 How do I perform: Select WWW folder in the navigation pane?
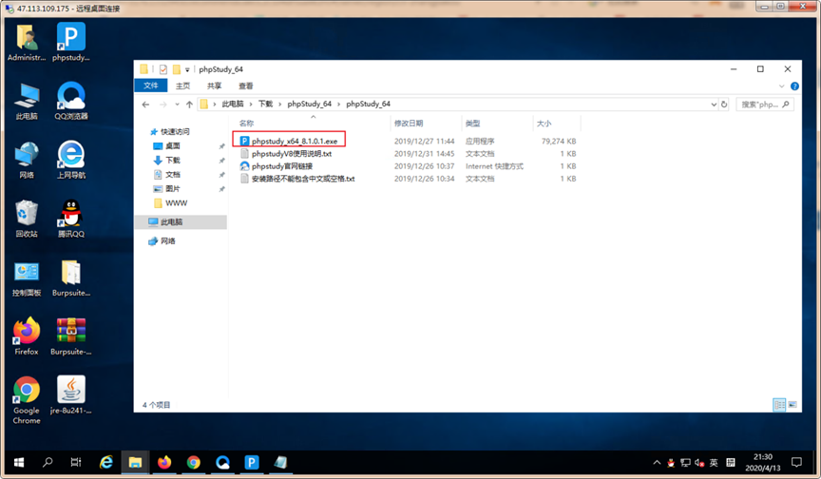tap(170, 203)
